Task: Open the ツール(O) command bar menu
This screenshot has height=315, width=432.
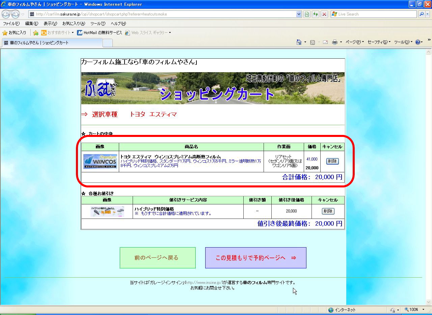Action: (x=403, y=42)
